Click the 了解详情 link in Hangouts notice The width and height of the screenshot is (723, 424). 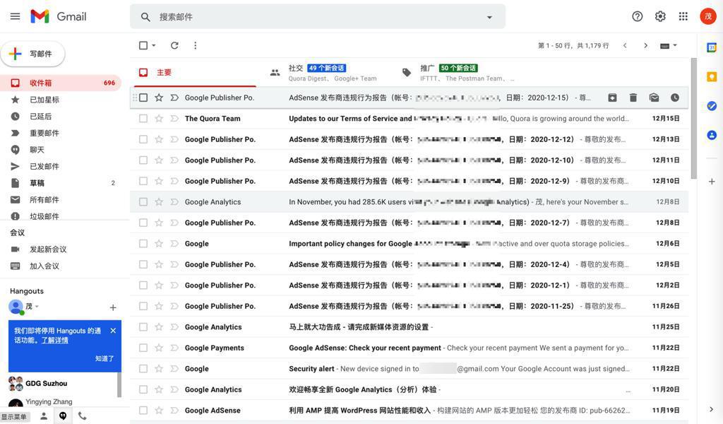click(55, 340)
